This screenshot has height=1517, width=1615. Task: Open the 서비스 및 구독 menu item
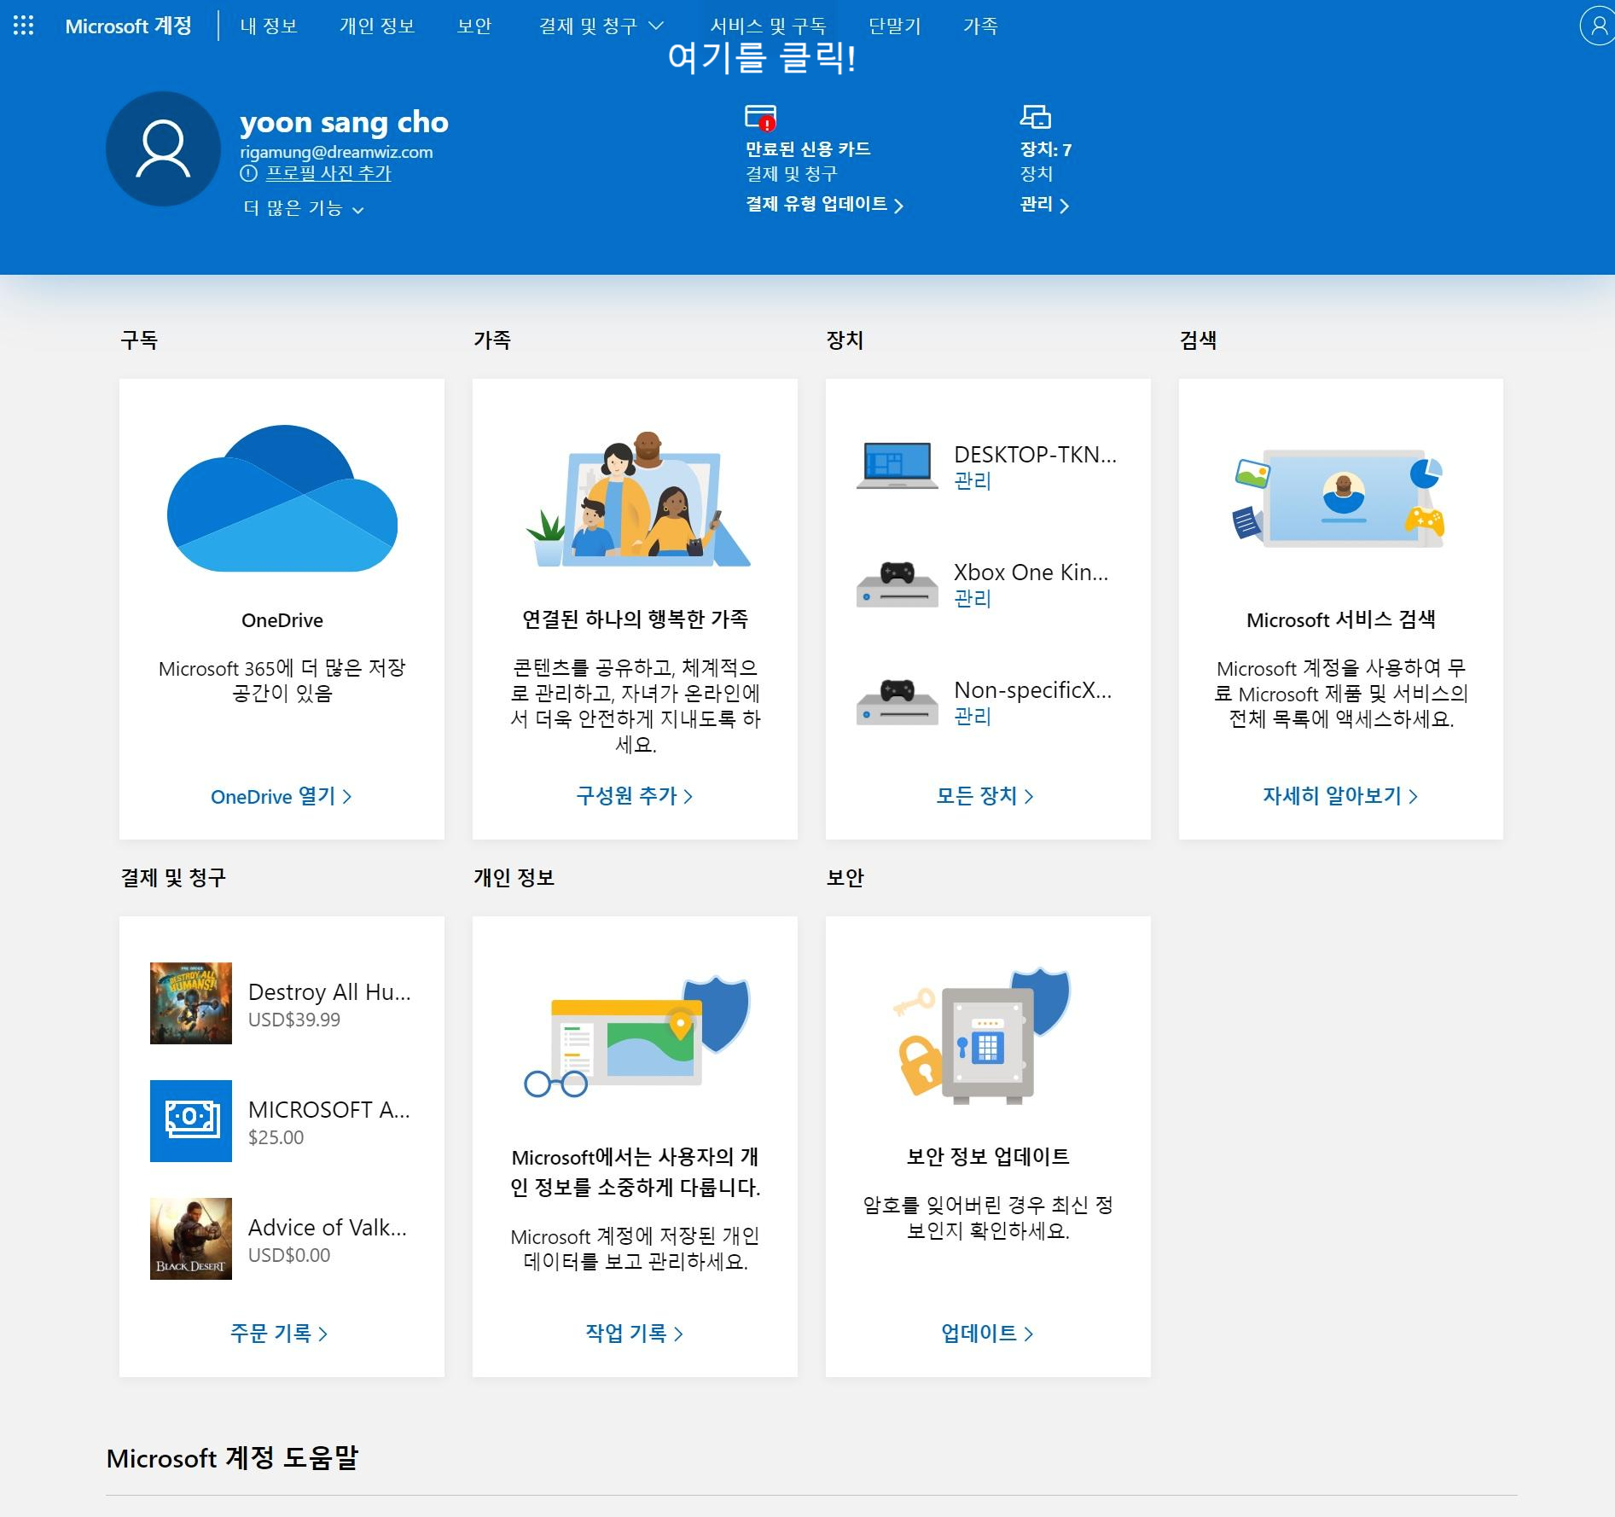768,26
